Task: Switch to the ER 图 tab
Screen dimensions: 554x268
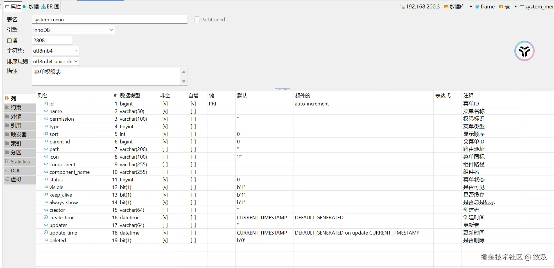Action: [x=50, y=6]
